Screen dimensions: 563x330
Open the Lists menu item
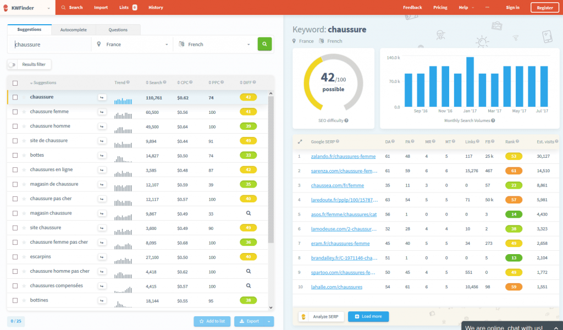pyautogui.click(x=128, y=7)
